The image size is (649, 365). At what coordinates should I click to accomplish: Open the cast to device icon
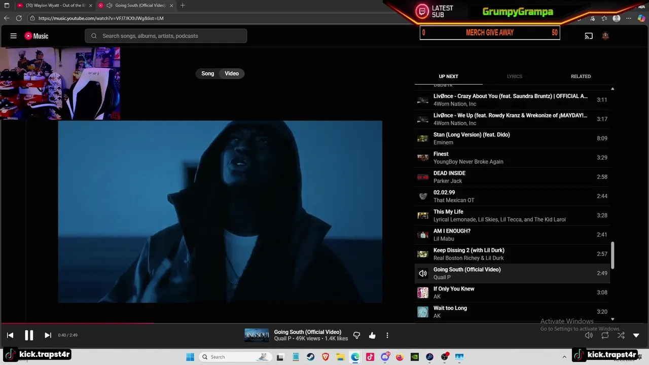click(589, 36)
